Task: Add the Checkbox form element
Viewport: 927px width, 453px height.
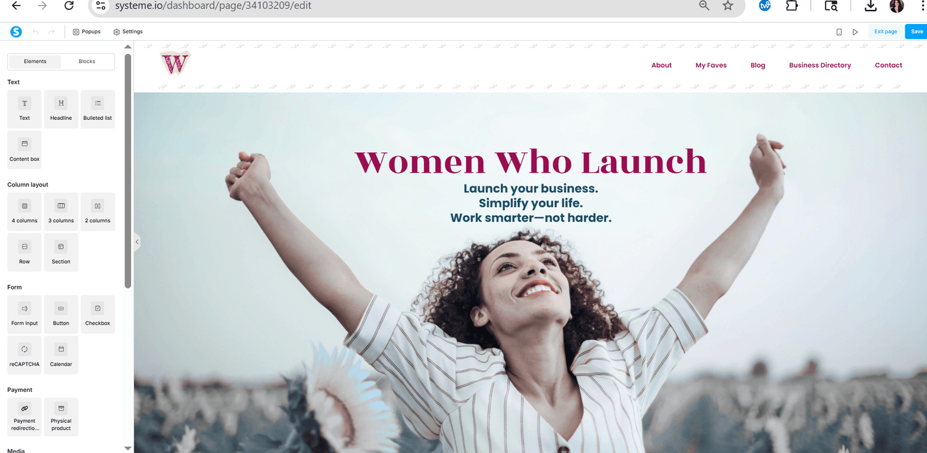Action: pos(98,314)
